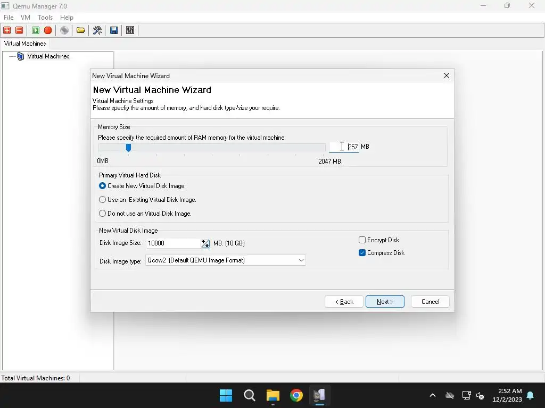Click the open folder toolbar icon
The height and width of the screenshot is (408, 545).
tap(81, 30)
